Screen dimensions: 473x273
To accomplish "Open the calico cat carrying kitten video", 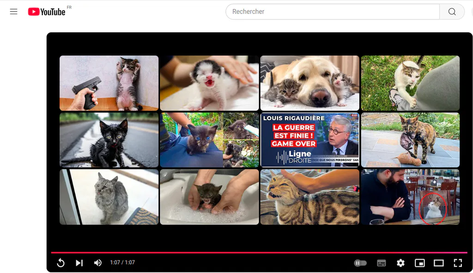I will (410, 140).
